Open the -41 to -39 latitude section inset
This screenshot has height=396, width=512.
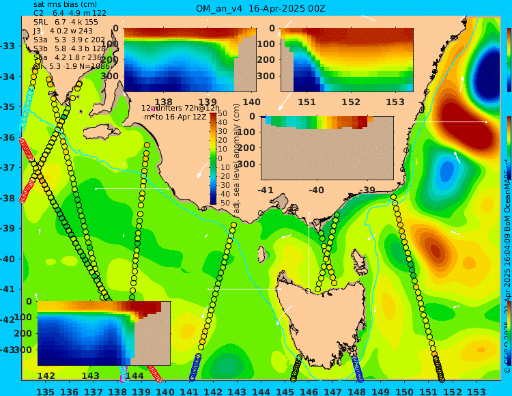pos(327,148)
